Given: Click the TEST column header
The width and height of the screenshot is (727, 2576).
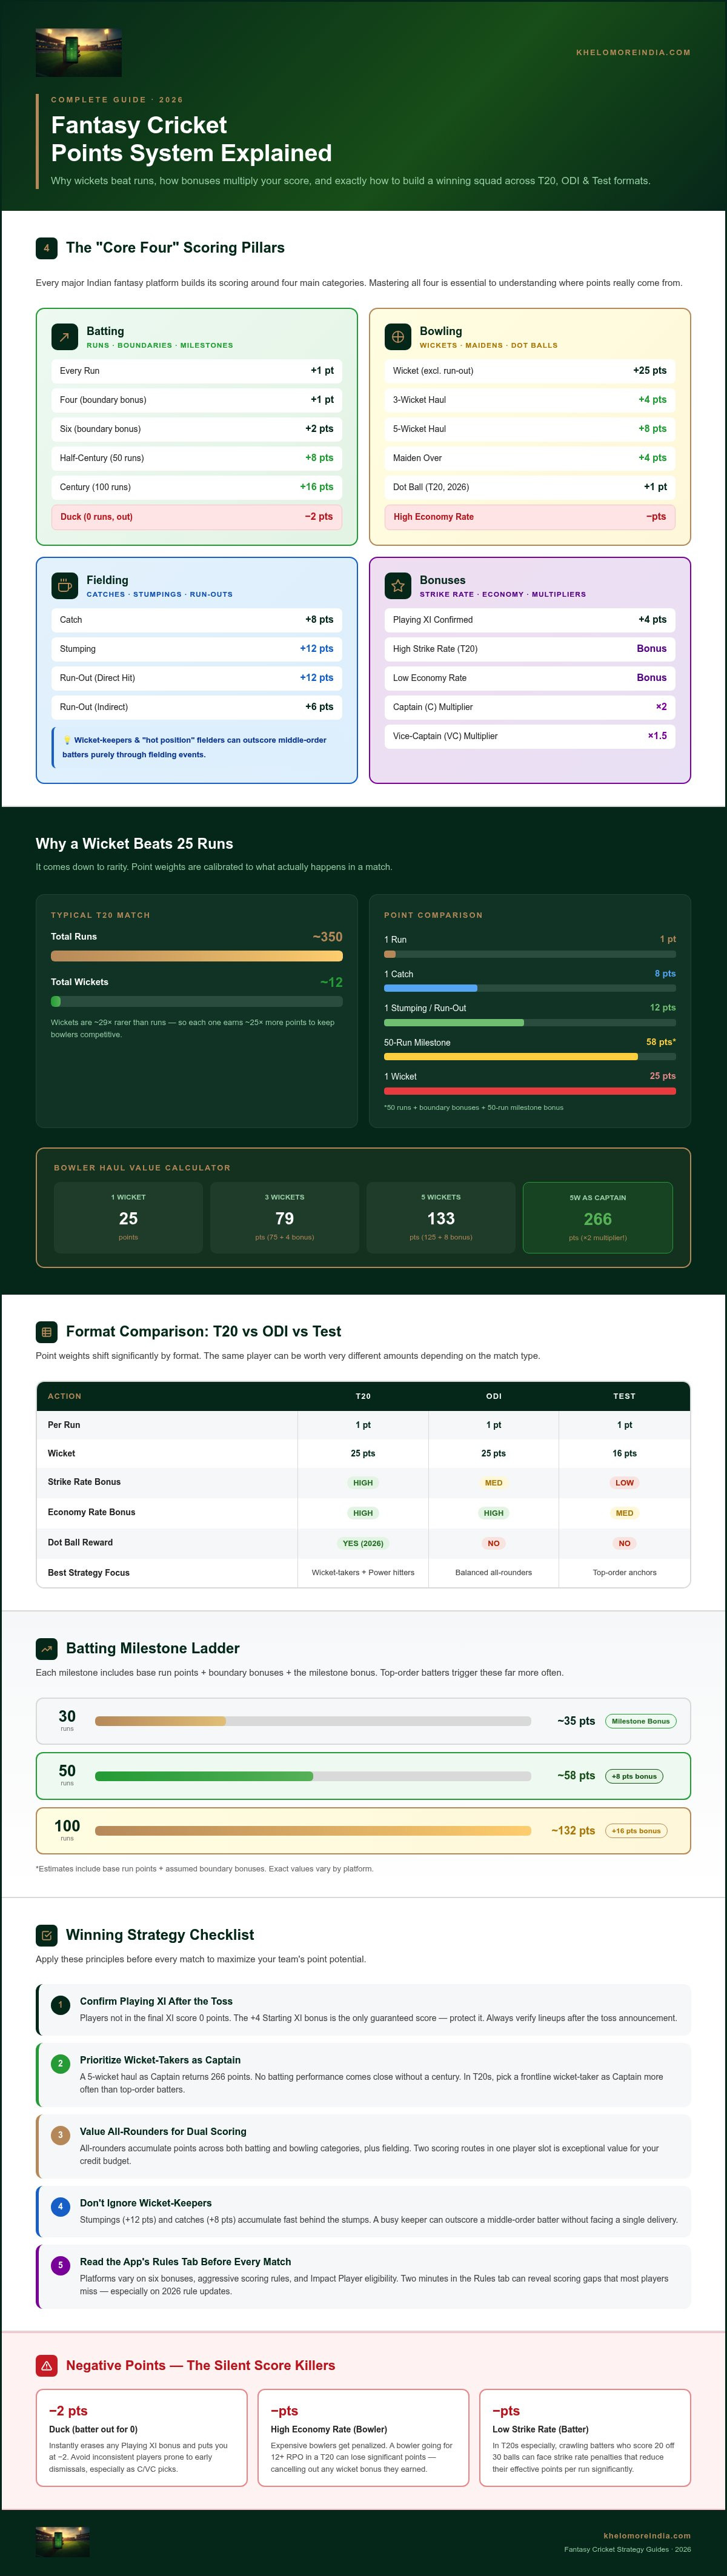Looking at the screenshot, I should tap(625, 1396).
